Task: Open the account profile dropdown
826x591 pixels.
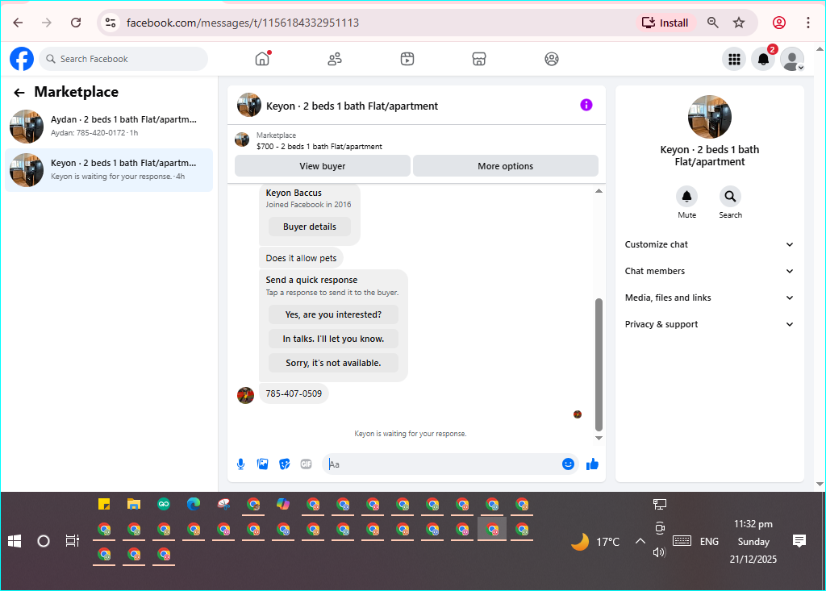Action: tap(792, 59)
